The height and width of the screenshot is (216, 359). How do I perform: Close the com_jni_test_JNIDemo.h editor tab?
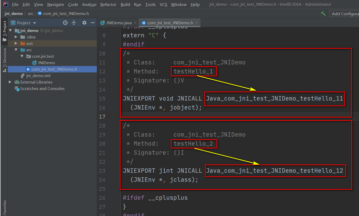197,23
